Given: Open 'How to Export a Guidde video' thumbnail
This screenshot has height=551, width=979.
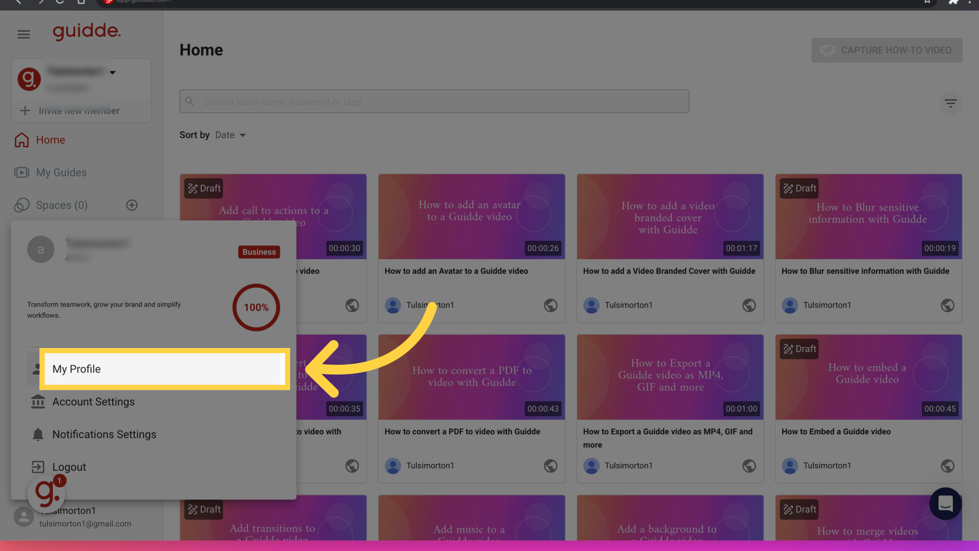Looking at the screenshot, I should [670, 377].
